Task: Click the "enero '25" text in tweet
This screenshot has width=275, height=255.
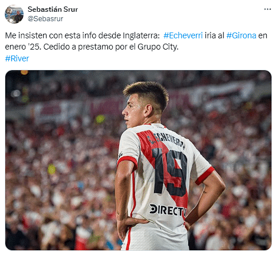Action: tap(23, 47)
